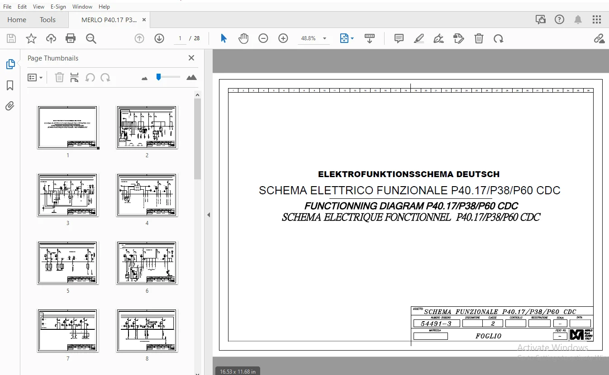The height and width of the screenshot is (375, 609).
Task: Open the E-Sign menu
Action: coord(58,7)
